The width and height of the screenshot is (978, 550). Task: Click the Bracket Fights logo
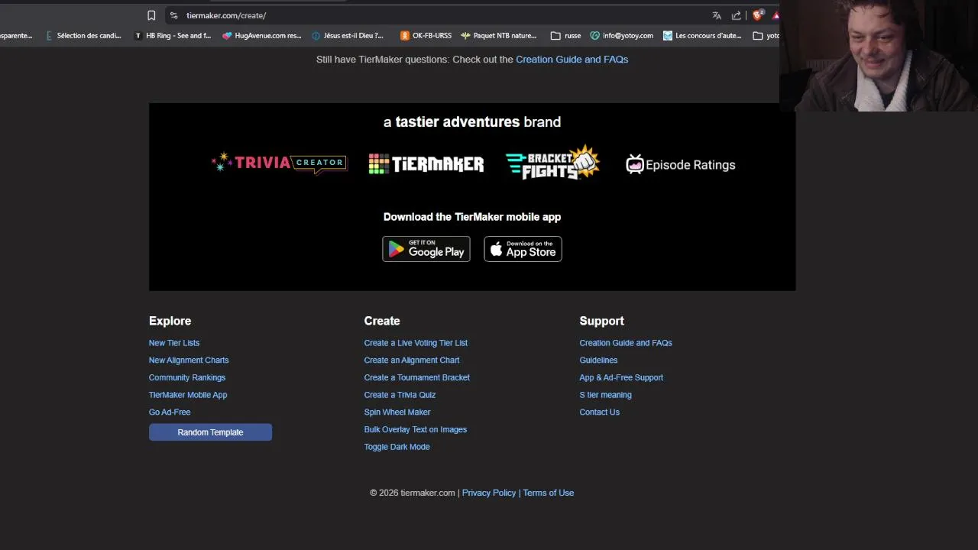[x=552, y=162]
